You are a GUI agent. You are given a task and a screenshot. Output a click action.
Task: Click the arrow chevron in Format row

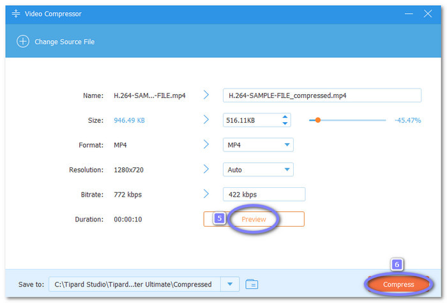click(206, 144)
